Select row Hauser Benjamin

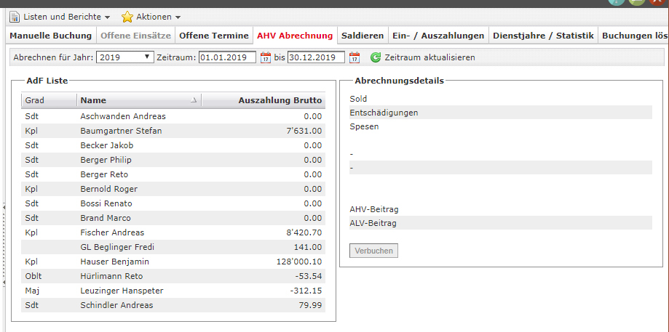click(x=173, y=262)
